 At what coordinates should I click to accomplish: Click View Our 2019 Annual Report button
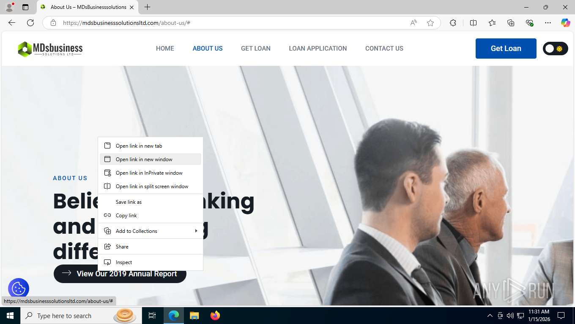[120, 274]
